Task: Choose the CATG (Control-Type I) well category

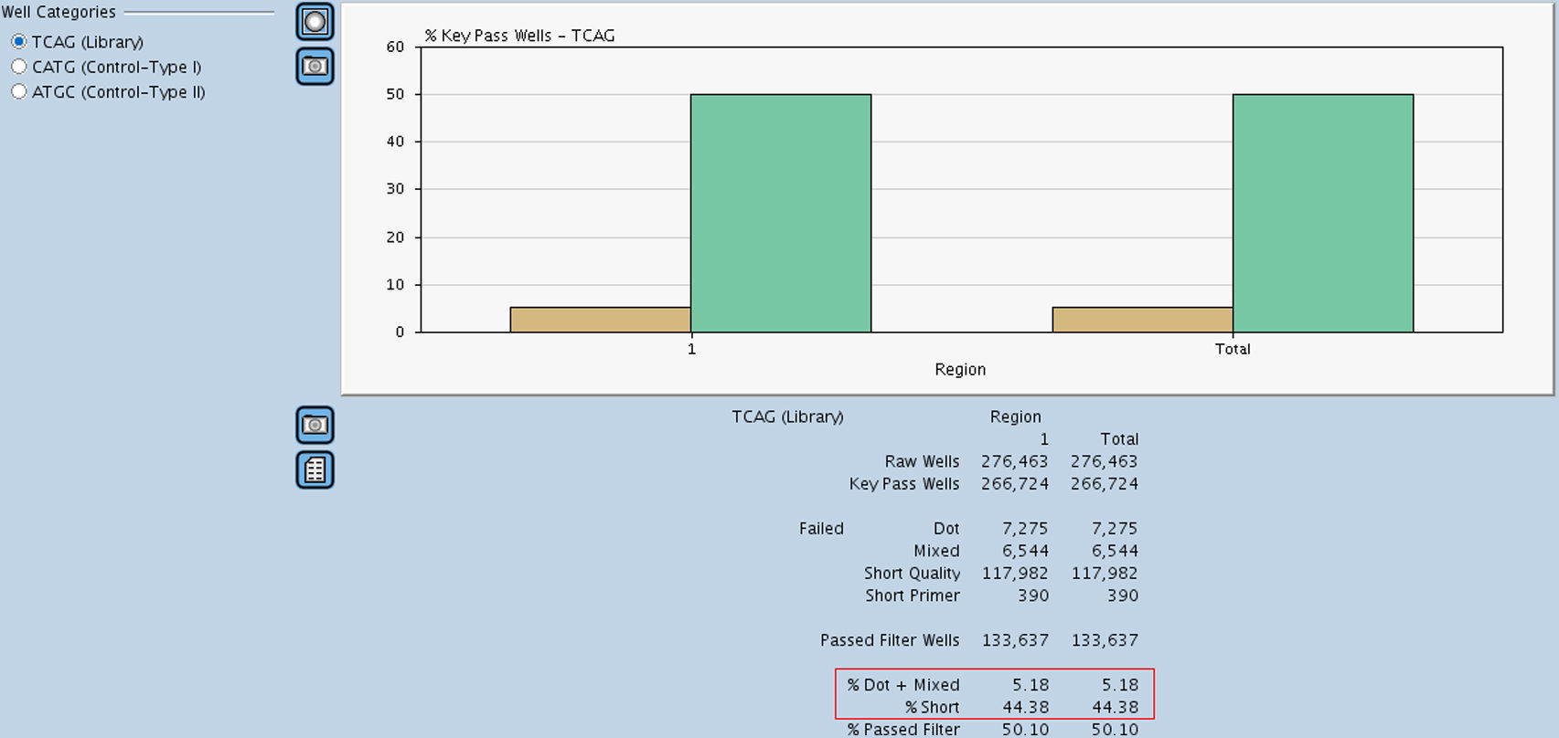Action: 19,67
